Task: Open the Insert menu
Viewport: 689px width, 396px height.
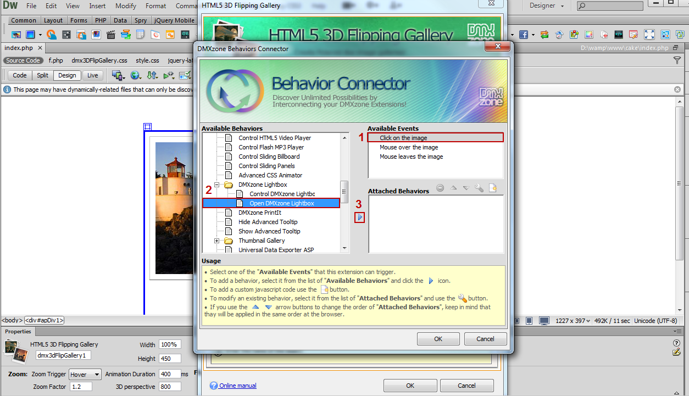Action: click(x=97, y=6)
